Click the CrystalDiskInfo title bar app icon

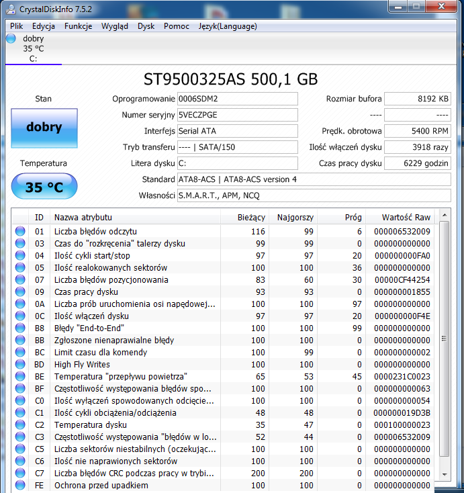click(x=11, y=9)
